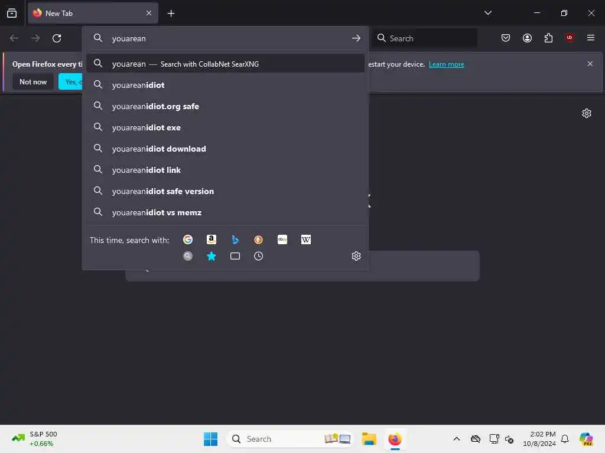The image size is (605, 453).
Task: Click the Windows taskbar Search box
Action: [x=290, y=439]
